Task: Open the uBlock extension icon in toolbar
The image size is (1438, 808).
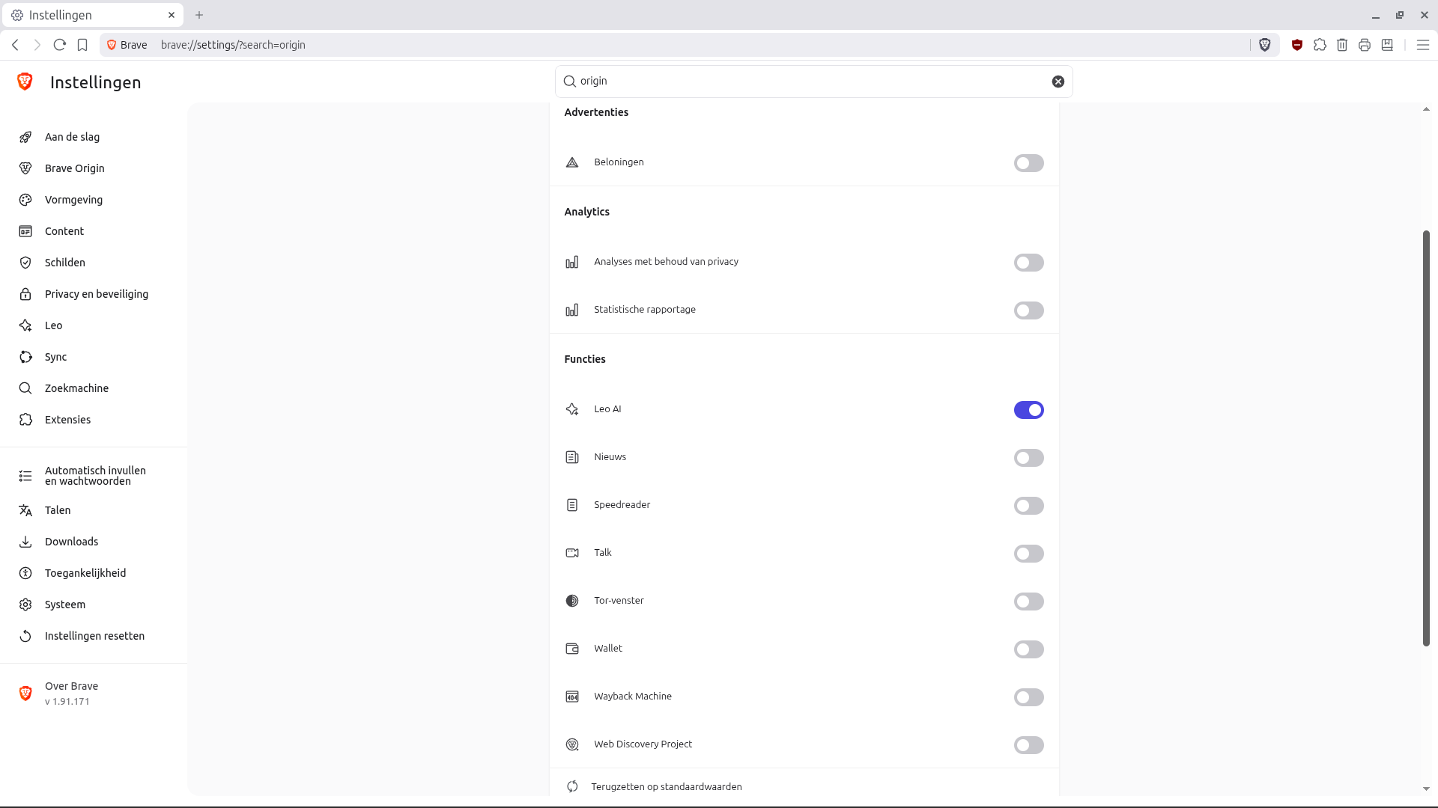Action: click(x=1297, y=45)
